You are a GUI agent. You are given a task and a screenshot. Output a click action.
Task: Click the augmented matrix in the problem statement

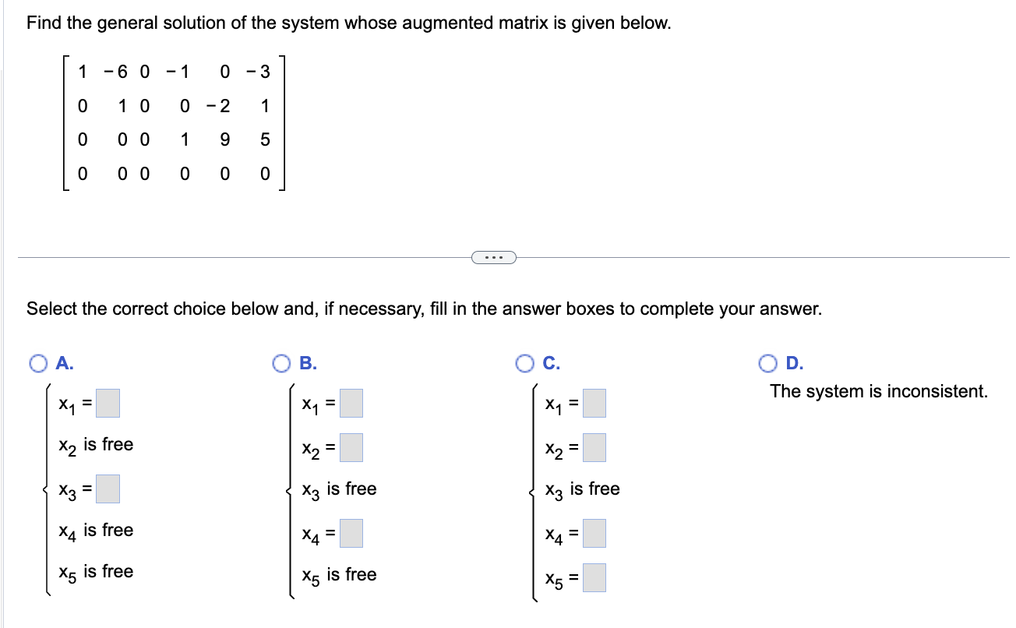point(173,123)
